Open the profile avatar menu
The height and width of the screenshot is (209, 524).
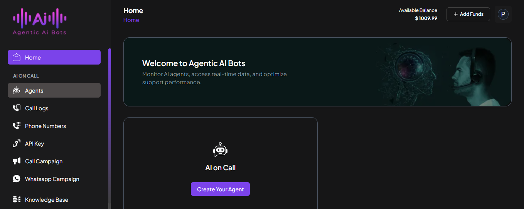[503, 14]
